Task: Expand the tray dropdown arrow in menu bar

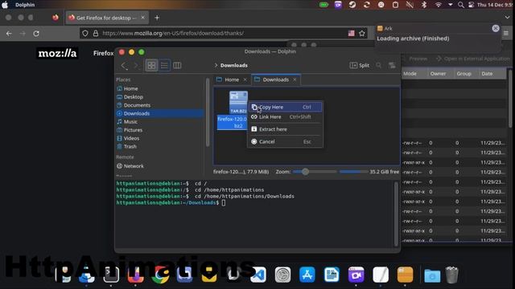Action: [x=451, y=5]
